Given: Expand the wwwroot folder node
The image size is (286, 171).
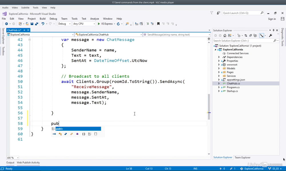Looking at the screenshot, I should click(219, 65).
